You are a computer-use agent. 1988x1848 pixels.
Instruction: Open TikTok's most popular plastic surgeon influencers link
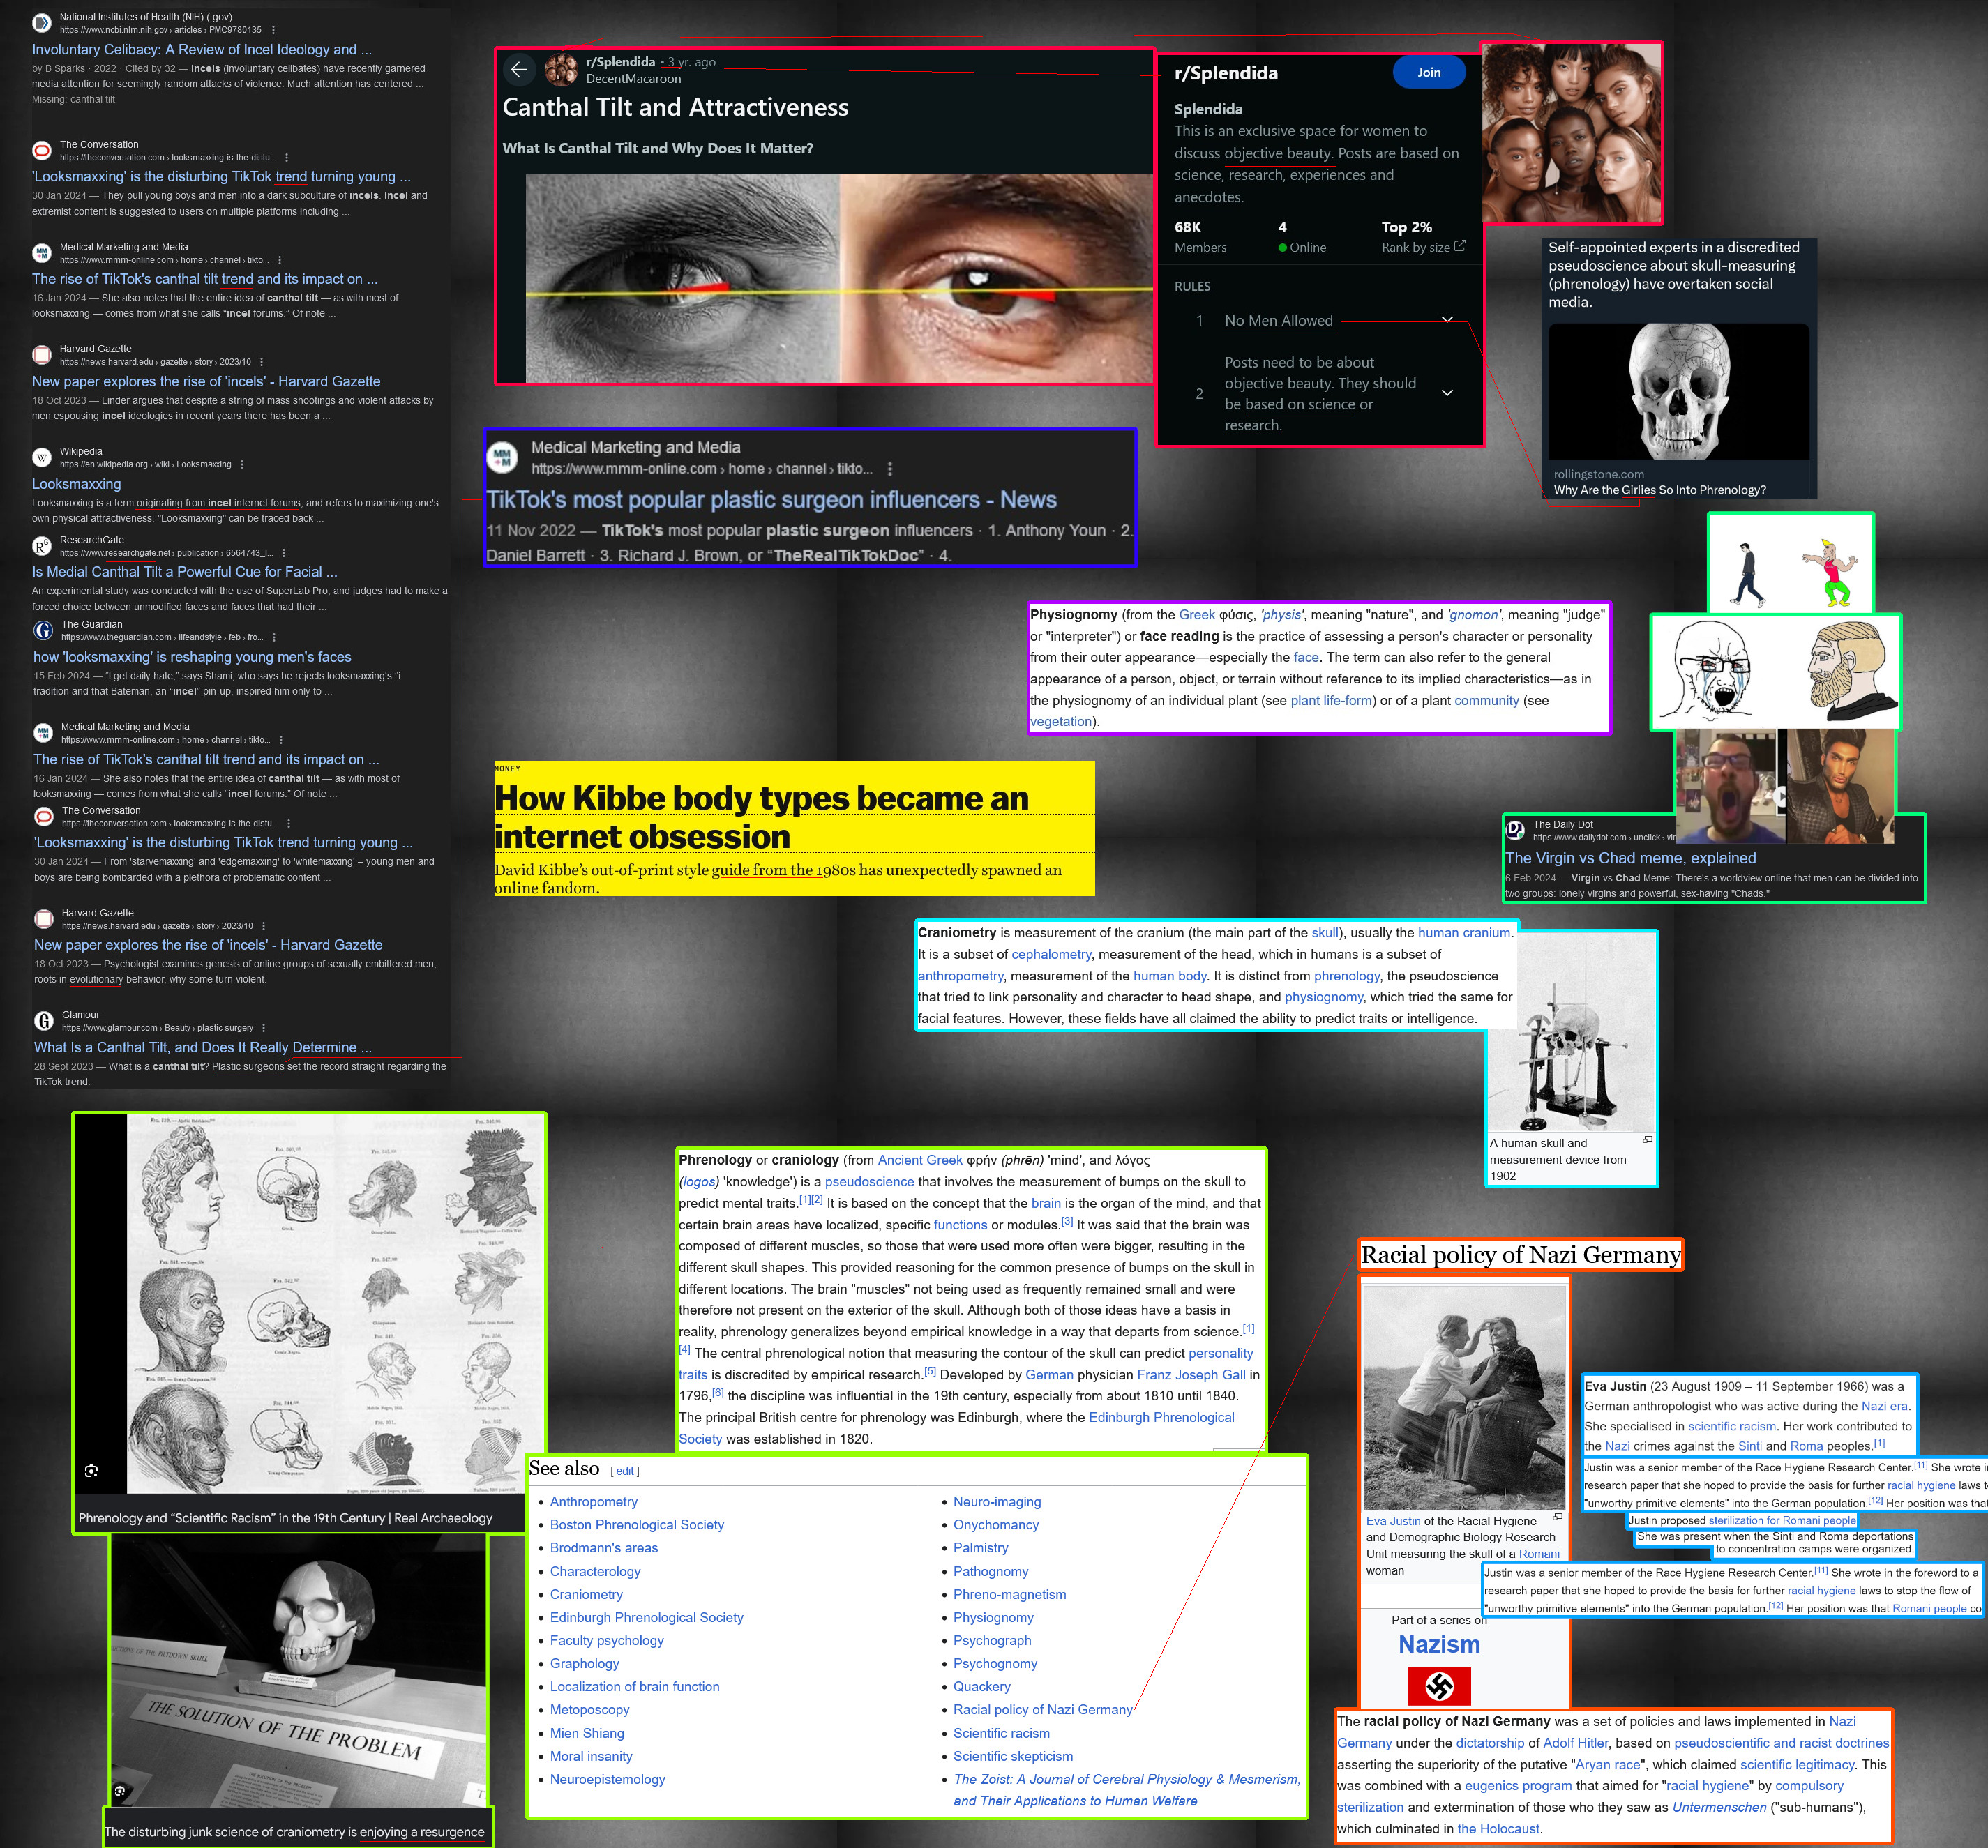point(771,500)
